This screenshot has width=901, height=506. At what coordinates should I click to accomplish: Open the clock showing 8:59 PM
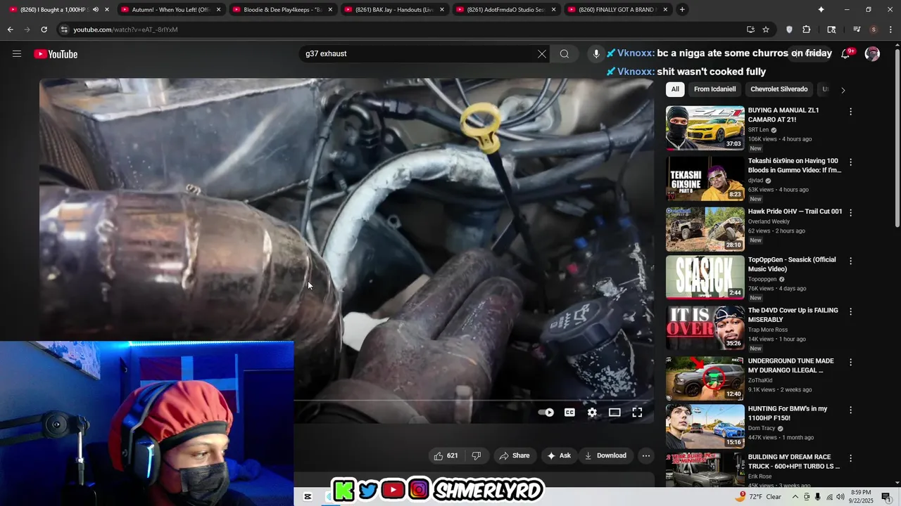click(860, 497)
